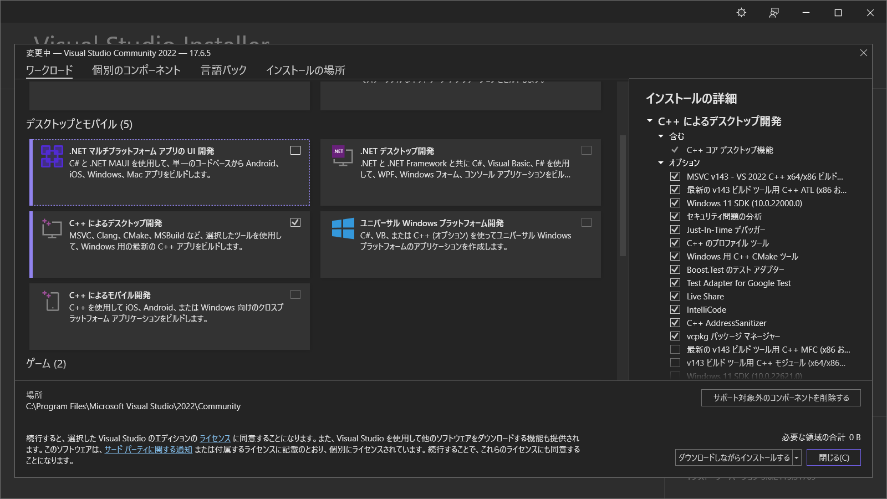Click the Universal Windows Platform logo icon
The image size is (887, 499).
click(343, 228)
